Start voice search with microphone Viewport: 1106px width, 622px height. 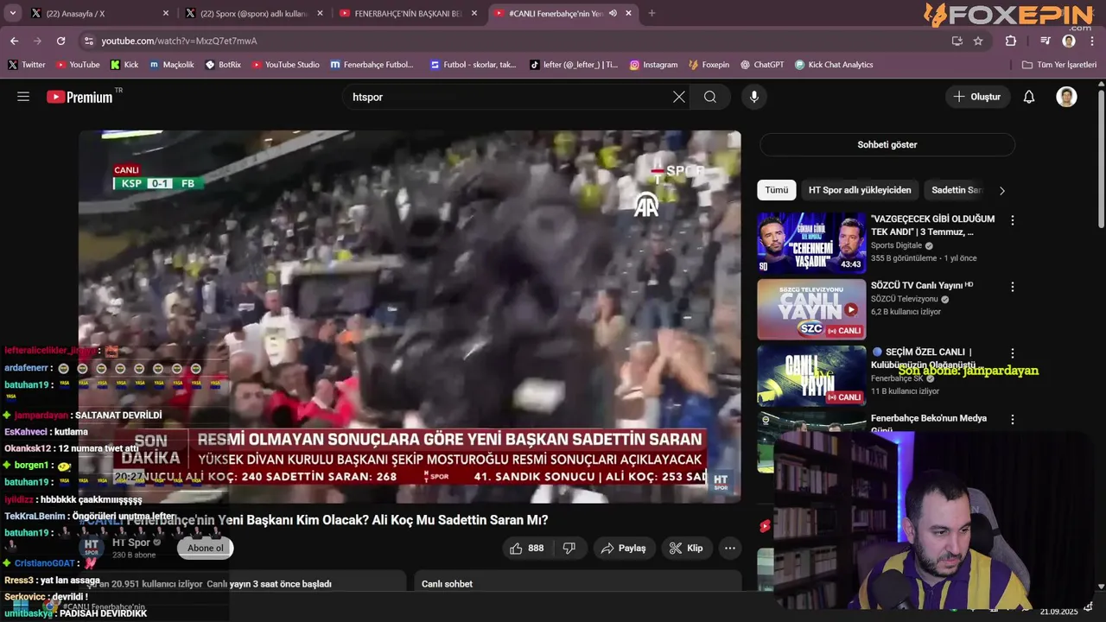pos(754,97)
